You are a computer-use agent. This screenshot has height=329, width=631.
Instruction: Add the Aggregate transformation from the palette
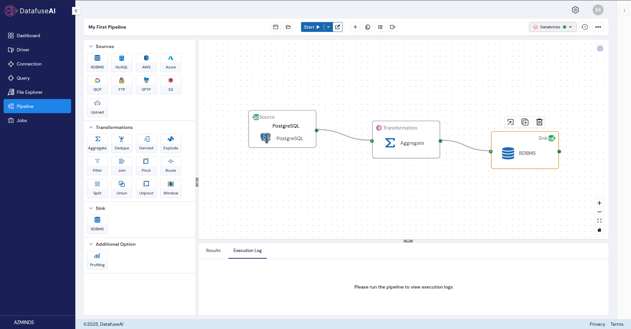pyautogui.click(x=97, y=143)
